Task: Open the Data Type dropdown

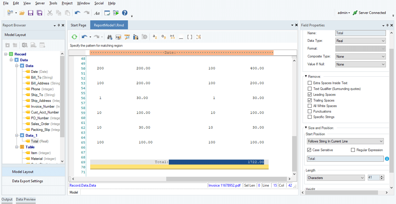Action: [360, 41]
